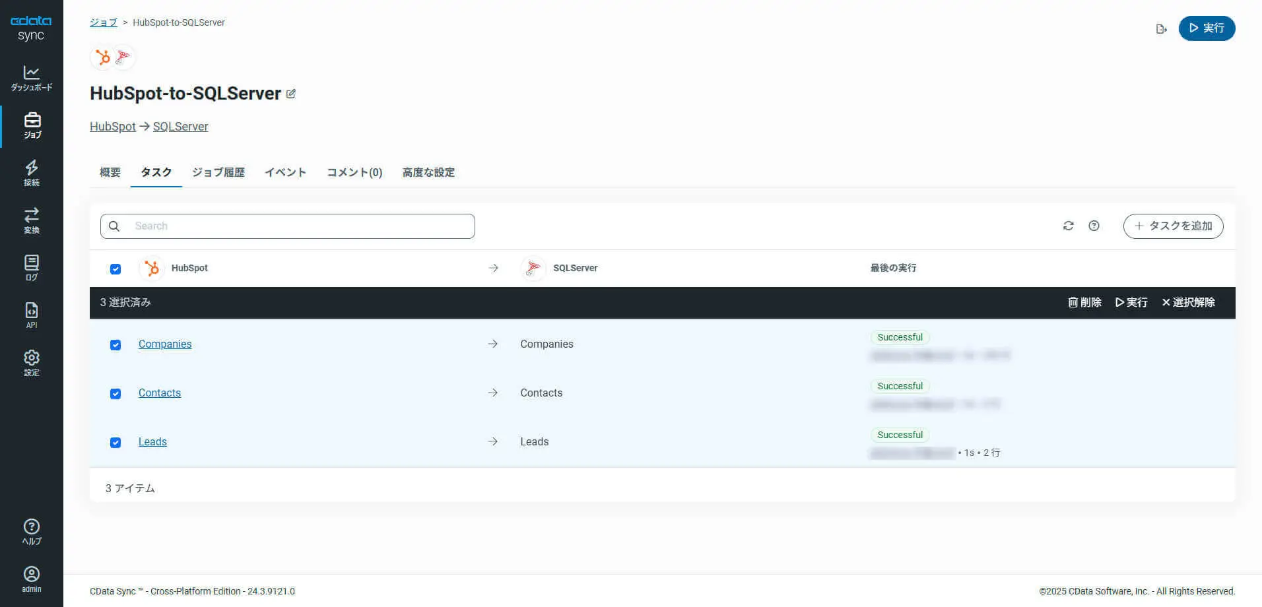The height and width of the screenshot is (607, 1262).
Task: Open the Leads task link
Action: pyautogui.click(x=152, y=441)
